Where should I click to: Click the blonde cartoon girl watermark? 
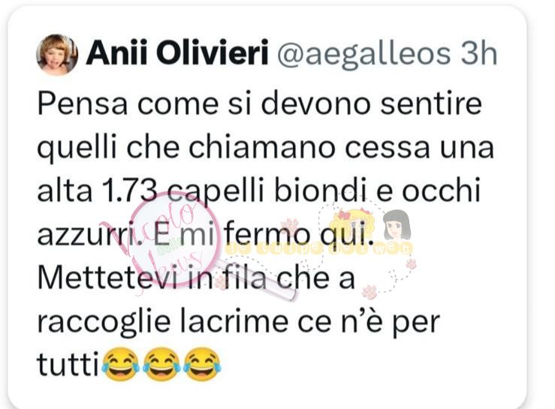351,225
